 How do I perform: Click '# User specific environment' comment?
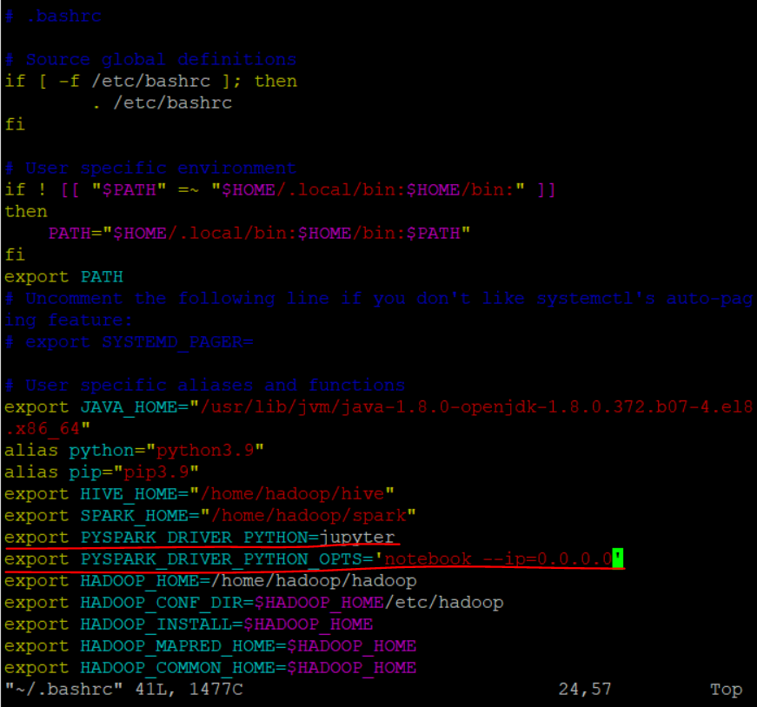pos(150,168)
